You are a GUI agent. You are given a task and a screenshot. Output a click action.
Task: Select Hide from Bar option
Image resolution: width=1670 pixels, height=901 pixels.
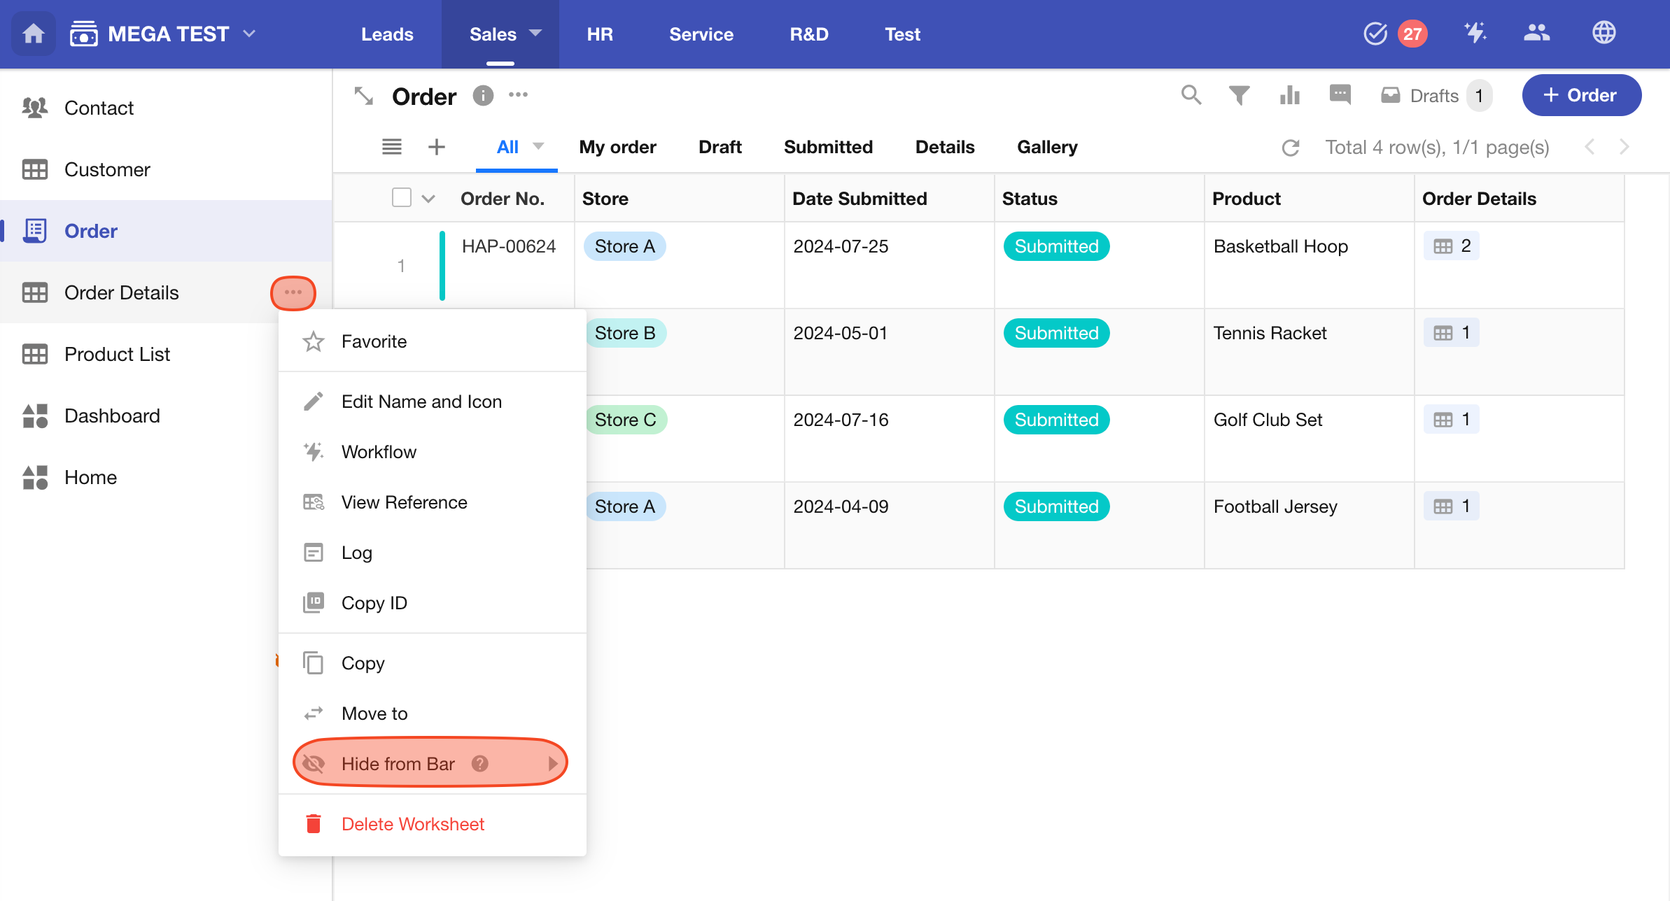coord(398,763)
